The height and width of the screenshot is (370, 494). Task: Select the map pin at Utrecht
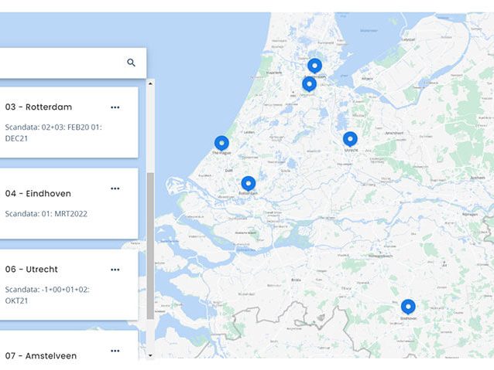tap(350, 139)
